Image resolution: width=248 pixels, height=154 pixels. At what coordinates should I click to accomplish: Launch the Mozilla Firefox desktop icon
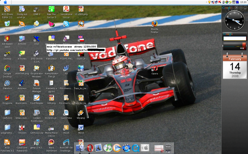click(154, 27)
